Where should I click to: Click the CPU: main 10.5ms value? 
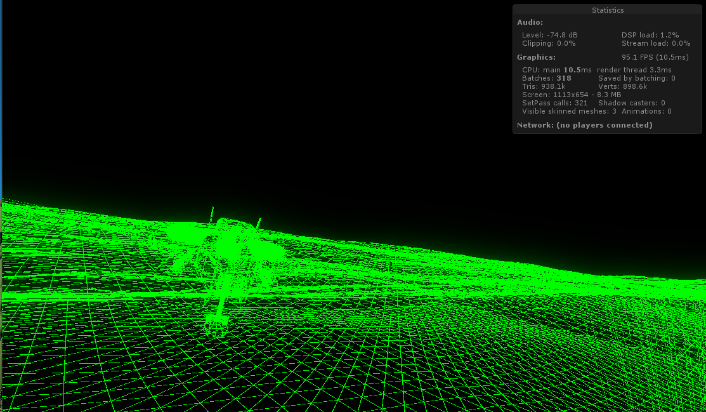pyautogui.click(x=557, y=70)
